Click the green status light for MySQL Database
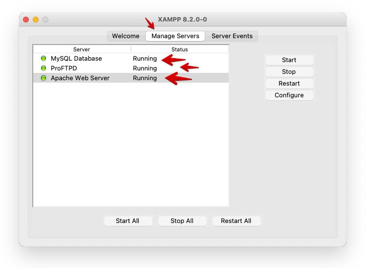Viewport: 366px width, 268px height. pos(43,58)
